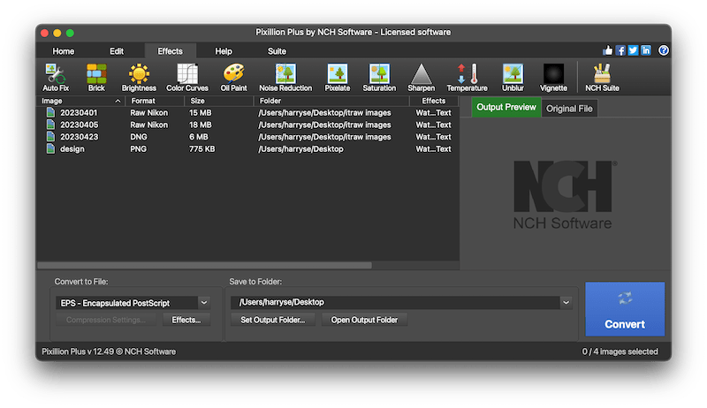Expand the Save to Folder dropdown arrow
The height and width of the screenshot is (408, 707).
(566, 303)
